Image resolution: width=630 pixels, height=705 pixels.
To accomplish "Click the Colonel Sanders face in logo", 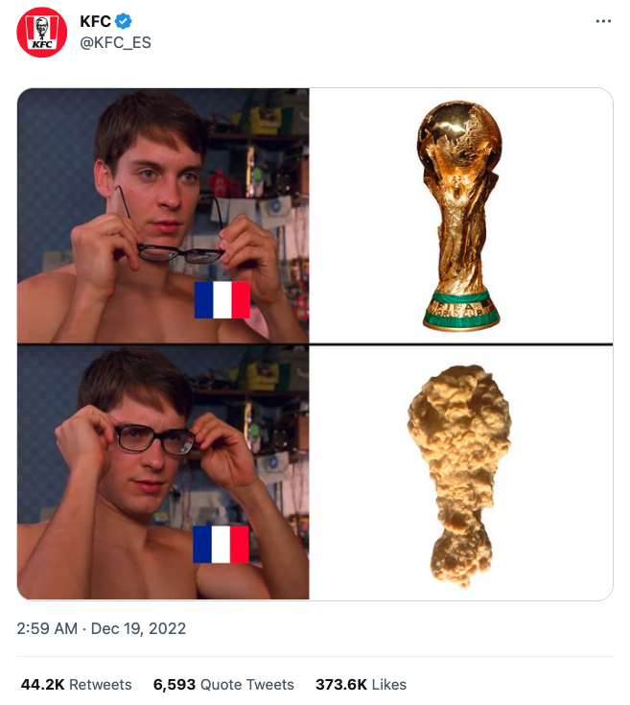I will tap(42, 26).
